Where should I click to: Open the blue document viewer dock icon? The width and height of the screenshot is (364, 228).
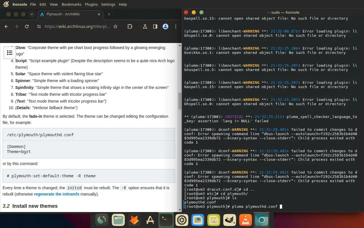(x=198, y=220)
